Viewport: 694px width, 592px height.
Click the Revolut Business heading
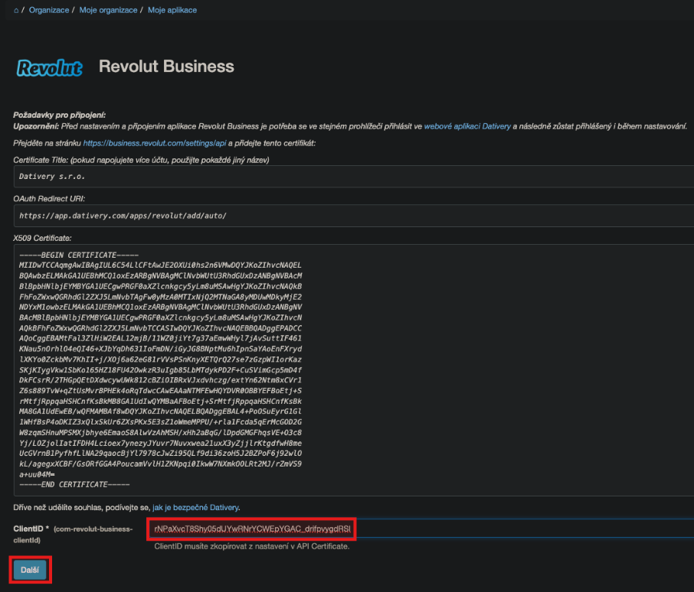tap(166, 67)
